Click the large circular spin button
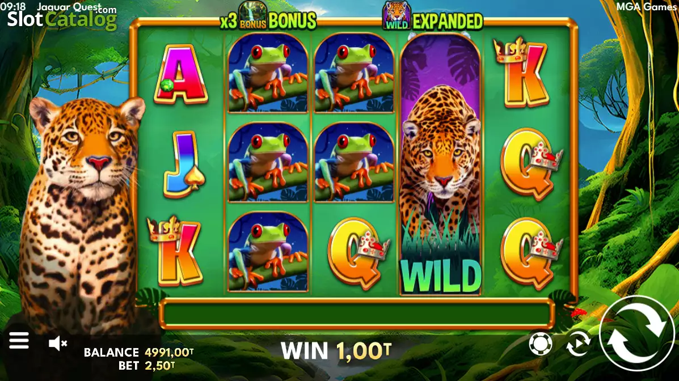679x381 pixels. (636, 333)
